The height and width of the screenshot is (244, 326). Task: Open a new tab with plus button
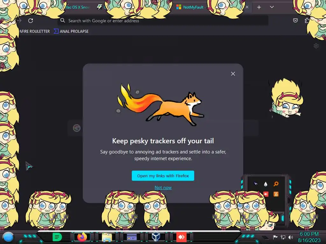(259, 7)
